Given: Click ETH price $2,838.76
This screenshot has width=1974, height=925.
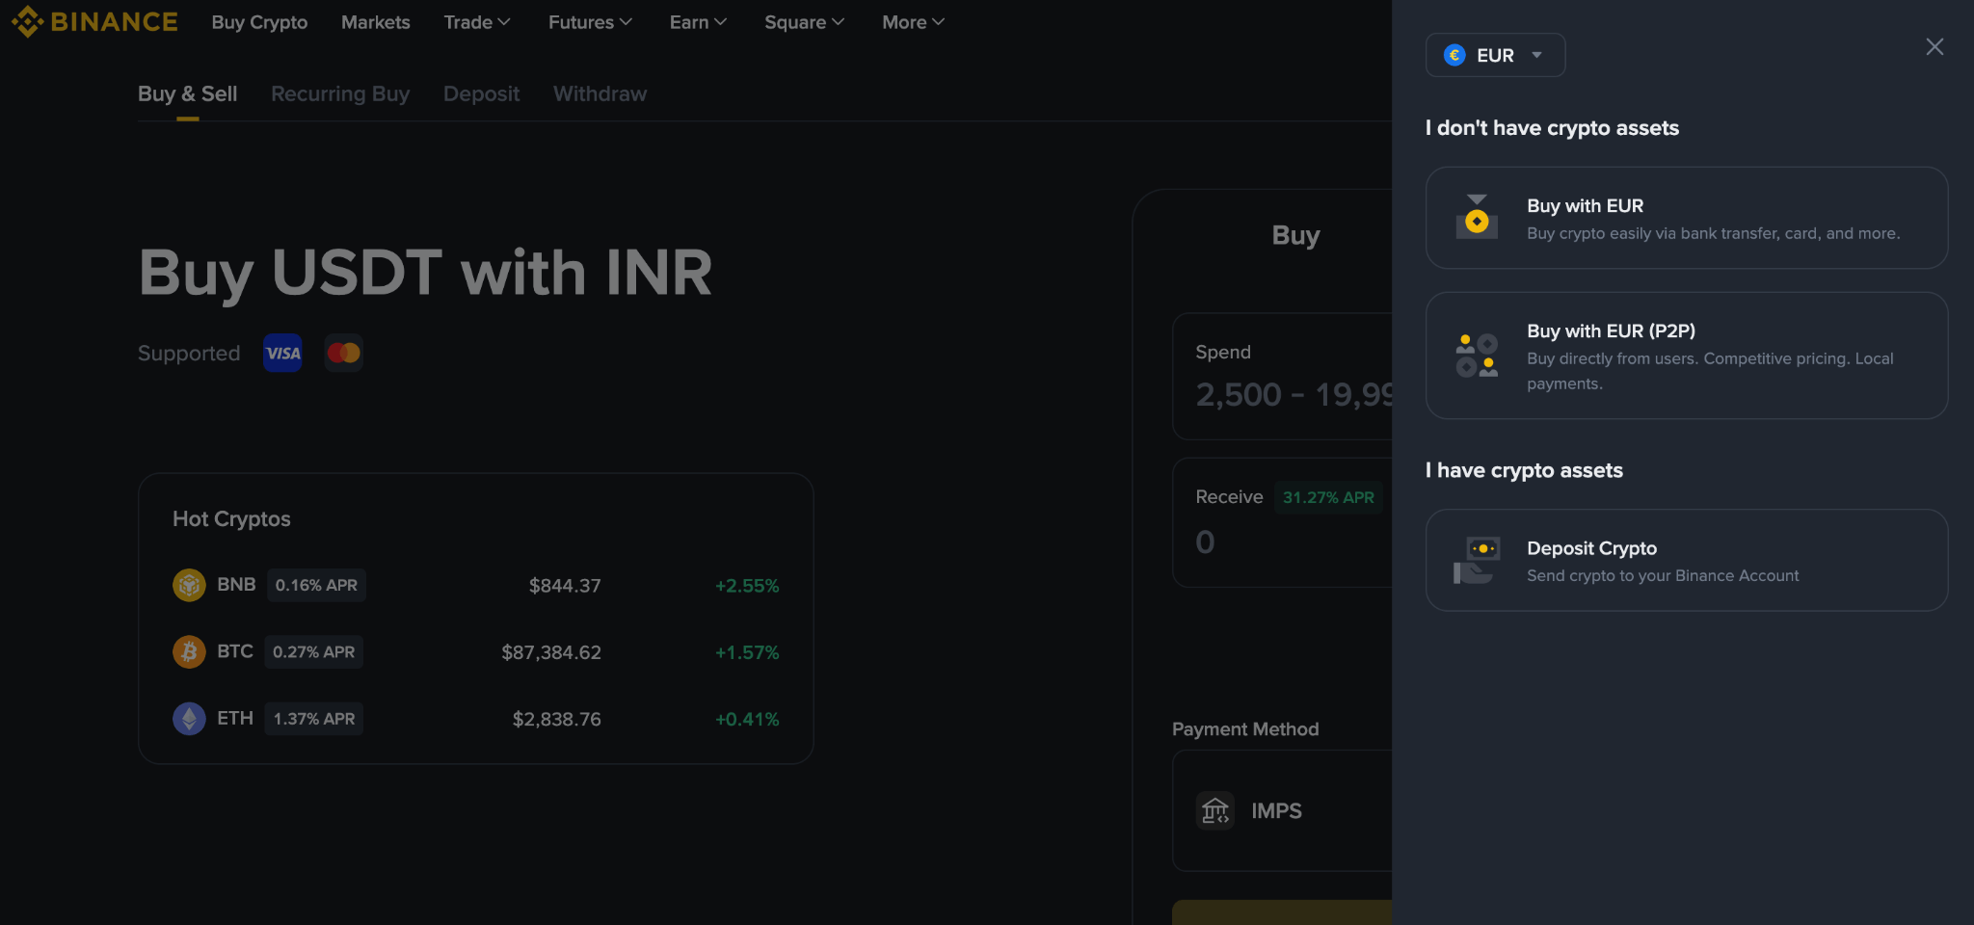Looking at the screenshot, I should click(556, 719).
